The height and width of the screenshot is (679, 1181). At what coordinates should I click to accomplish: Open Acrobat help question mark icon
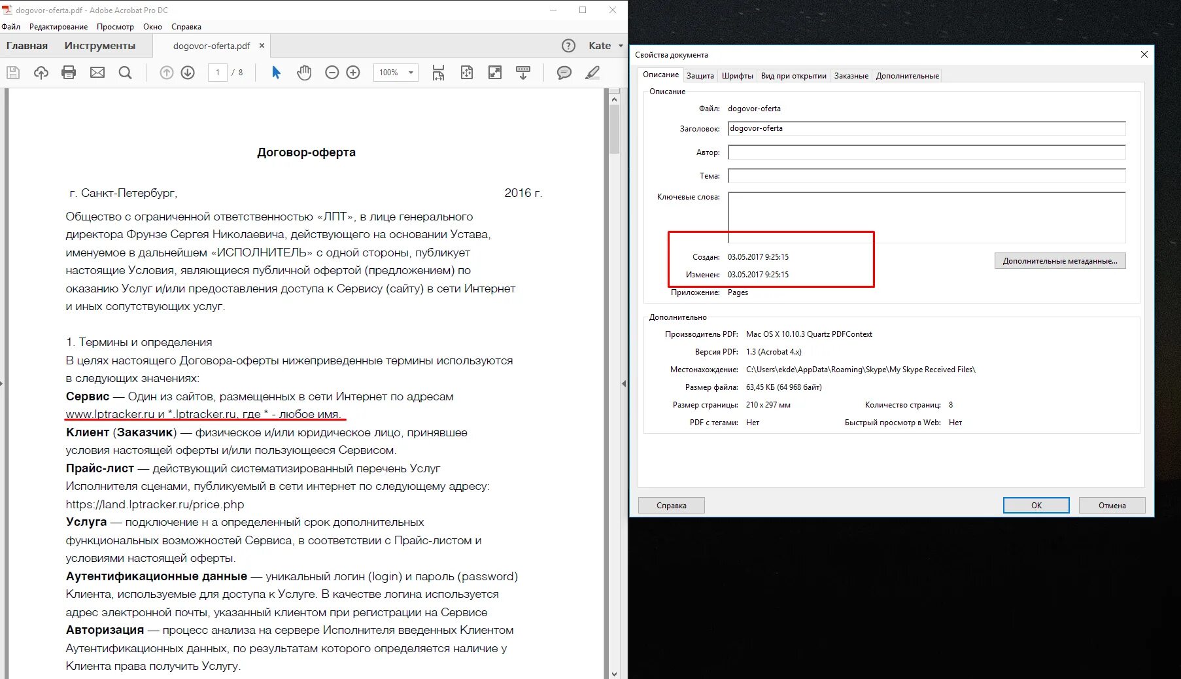569,46
